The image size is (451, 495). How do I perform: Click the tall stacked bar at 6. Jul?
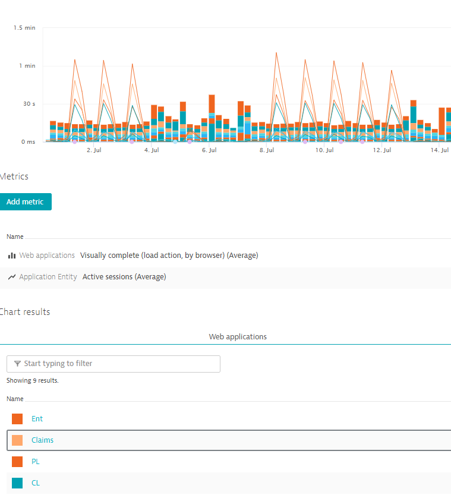point(212,119)
